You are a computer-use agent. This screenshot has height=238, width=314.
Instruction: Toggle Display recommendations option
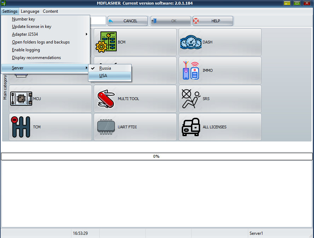(45, 58)
